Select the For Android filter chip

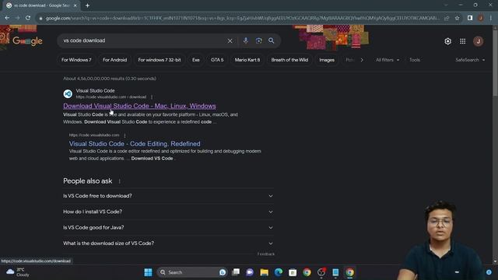(114, 60)
